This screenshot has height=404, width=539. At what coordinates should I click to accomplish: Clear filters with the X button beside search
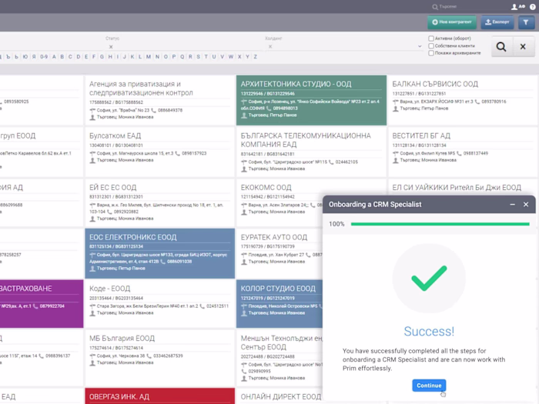tap(523, 47)
